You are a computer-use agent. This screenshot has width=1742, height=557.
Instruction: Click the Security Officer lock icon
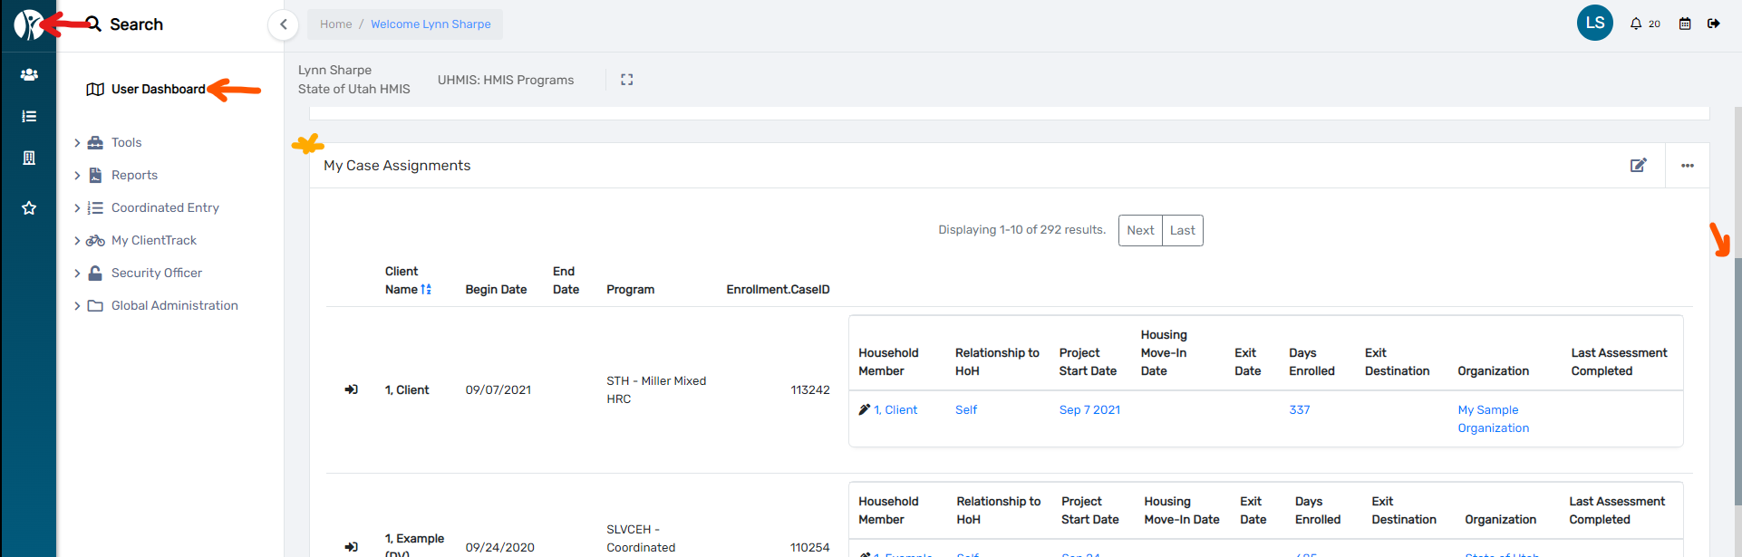click(x=95, y=273)
